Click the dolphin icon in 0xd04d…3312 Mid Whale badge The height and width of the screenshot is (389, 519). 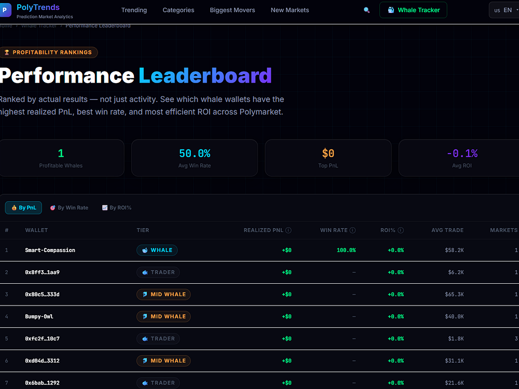(x=145, y=361)
